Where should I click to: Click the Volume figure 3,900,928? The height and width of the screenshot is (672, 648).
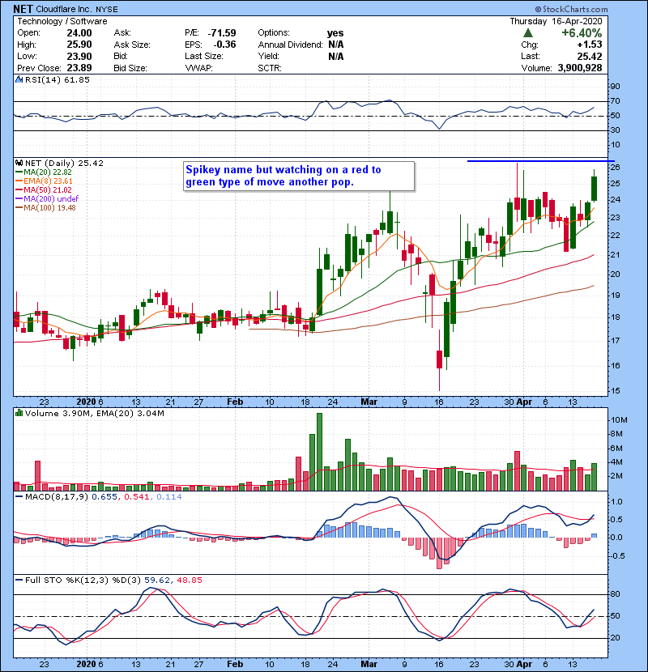[x=580, y=68]
